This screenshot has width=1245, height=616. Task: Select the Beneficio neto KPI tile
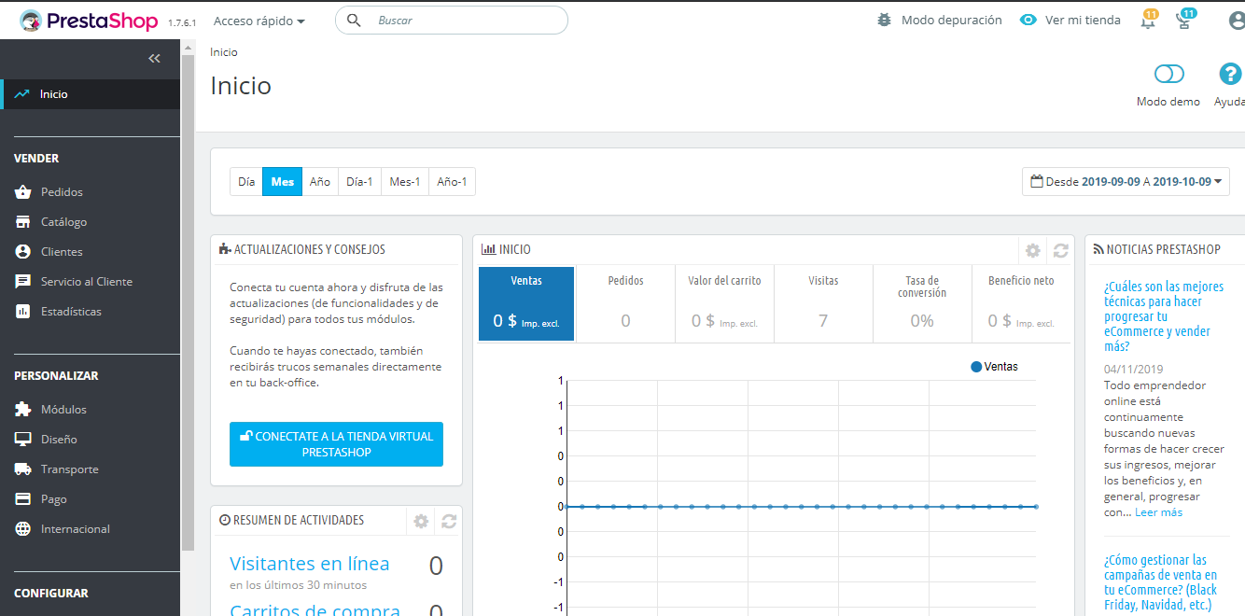pyautogui.click(x=1021, y=303)
